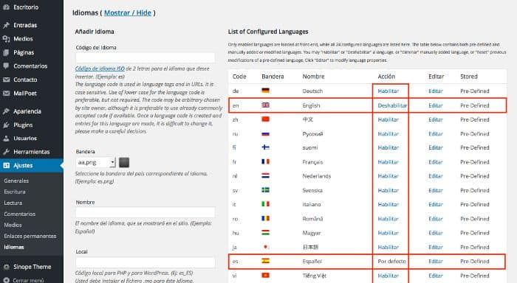Open the Código de idioma ISO link
This screenshot has width=517, height=283.
pos(100,69)
